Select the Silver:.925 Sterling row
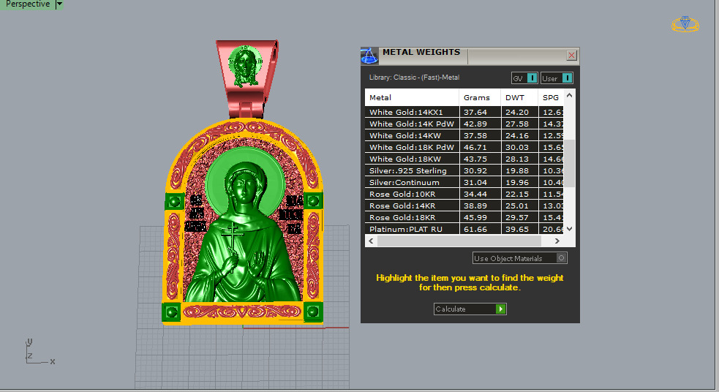 point(464,170)
